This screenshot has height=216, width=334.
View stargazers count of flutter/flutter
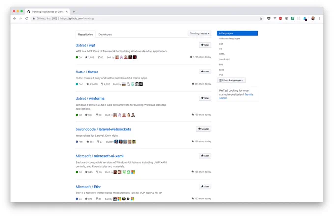point(92,84)
